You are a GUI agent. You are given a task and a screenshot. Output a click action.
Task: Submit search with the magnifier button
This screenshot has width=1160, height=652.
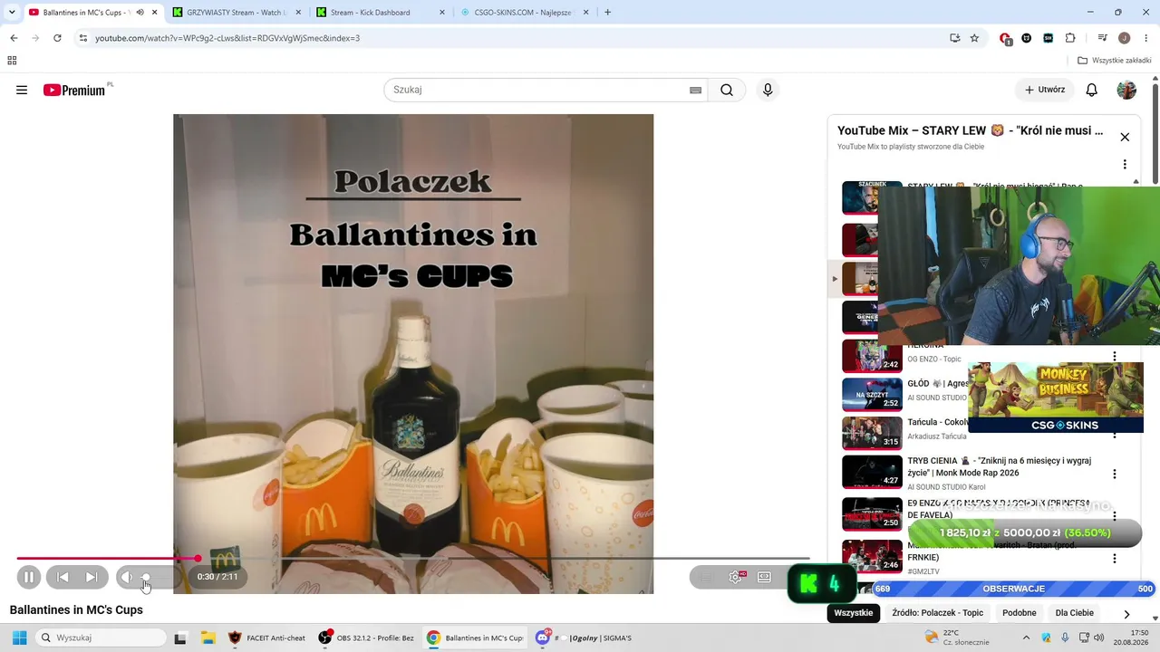coord(727,90)
